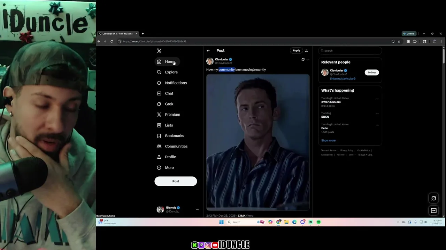Go to Profile in the sidebar

pyautogui.click(x=166, y=157)
